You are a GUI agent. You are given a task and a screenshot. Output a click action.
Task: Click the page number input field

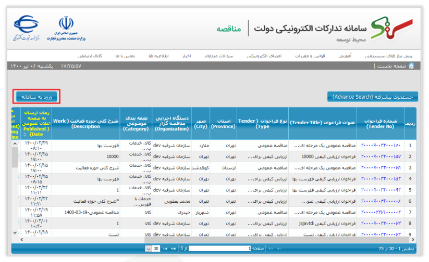click(219, 248)
